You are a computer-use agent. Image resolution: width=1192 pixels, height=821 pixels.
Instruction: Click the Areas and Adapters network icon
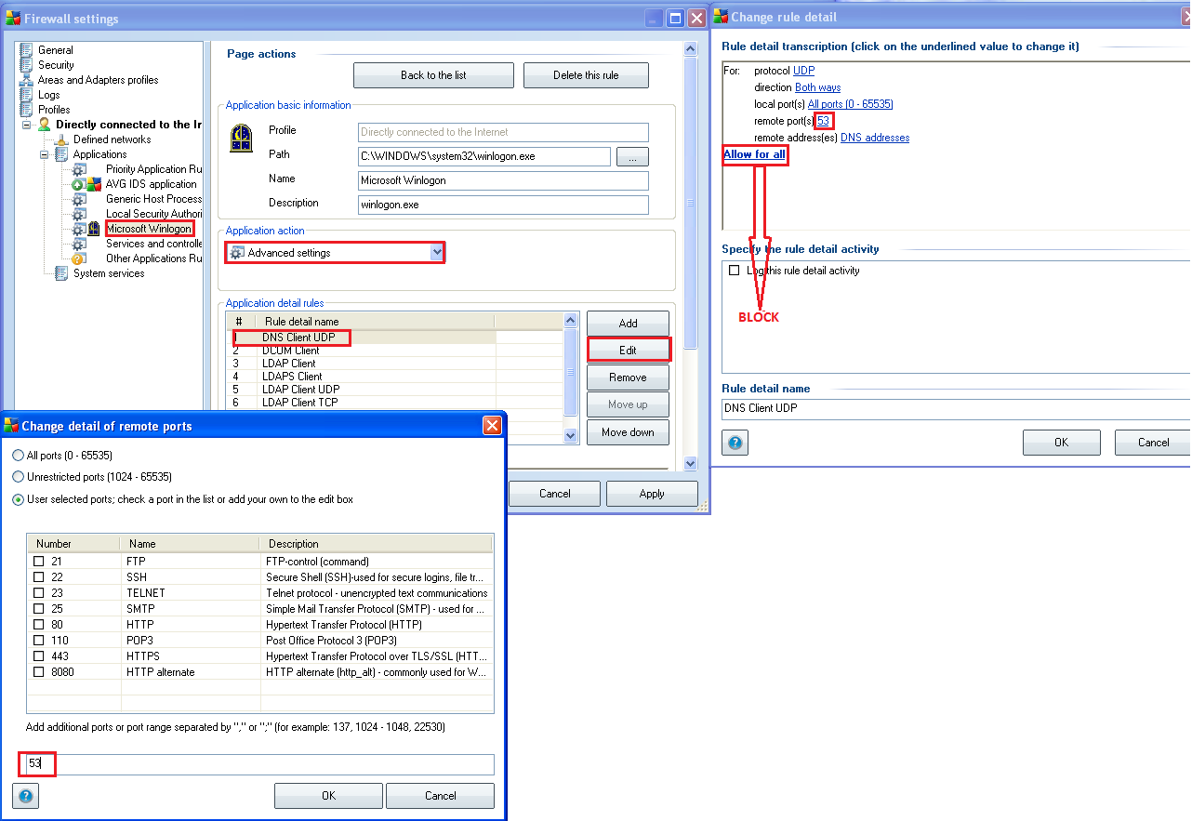pos(26,80)
